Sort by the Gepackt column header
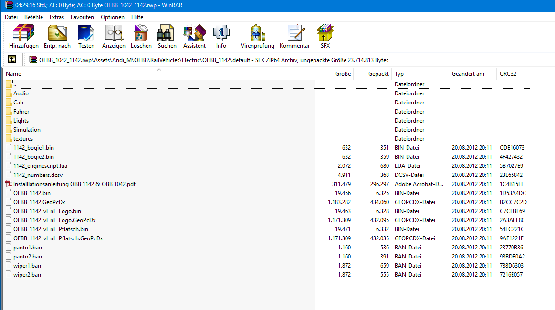This screenshot has height=310, width=555. (x=373, y=73)
